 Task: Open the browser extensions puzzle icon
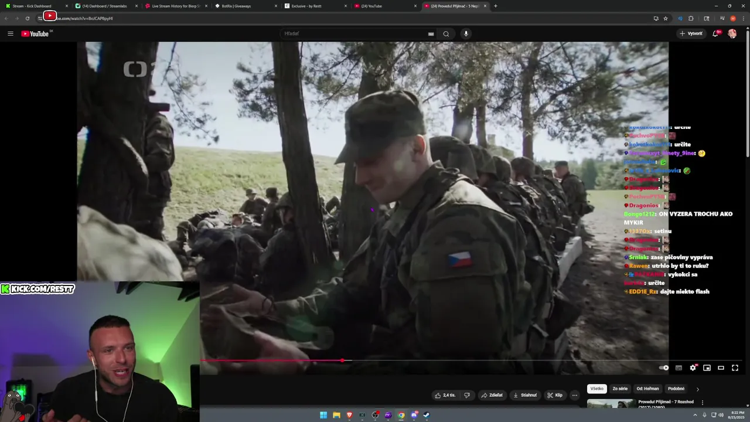click(691, 18)
